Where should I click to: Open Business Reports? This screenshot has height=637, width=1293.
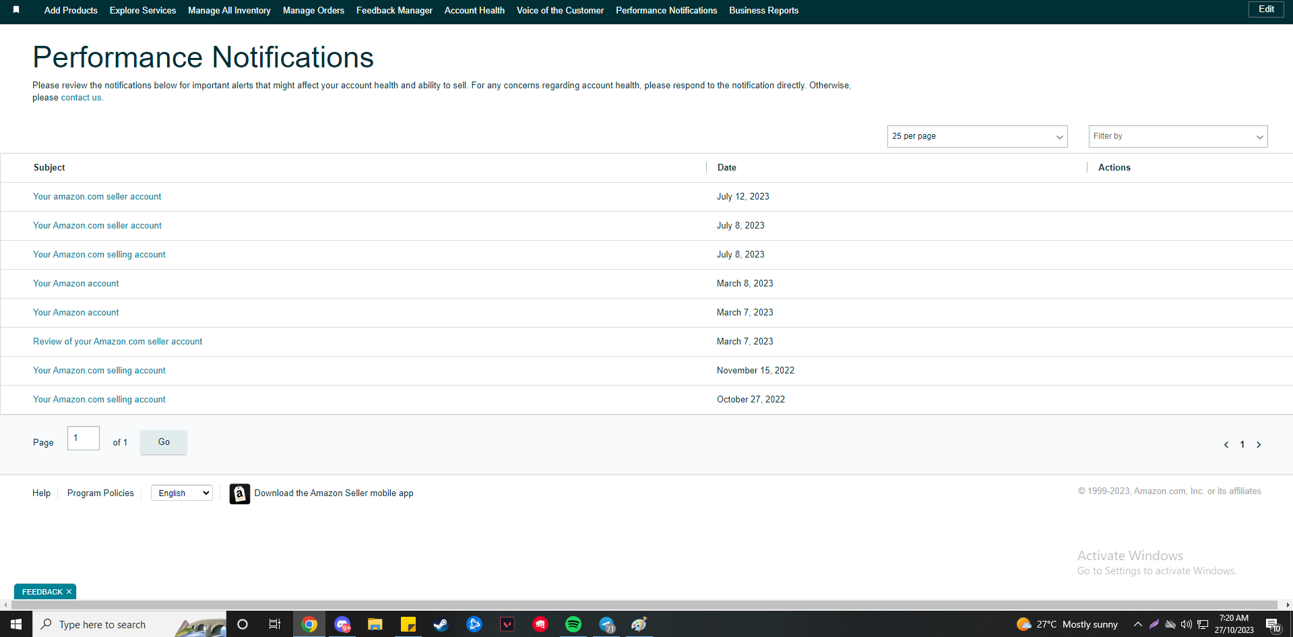click(x=763, y=11)
